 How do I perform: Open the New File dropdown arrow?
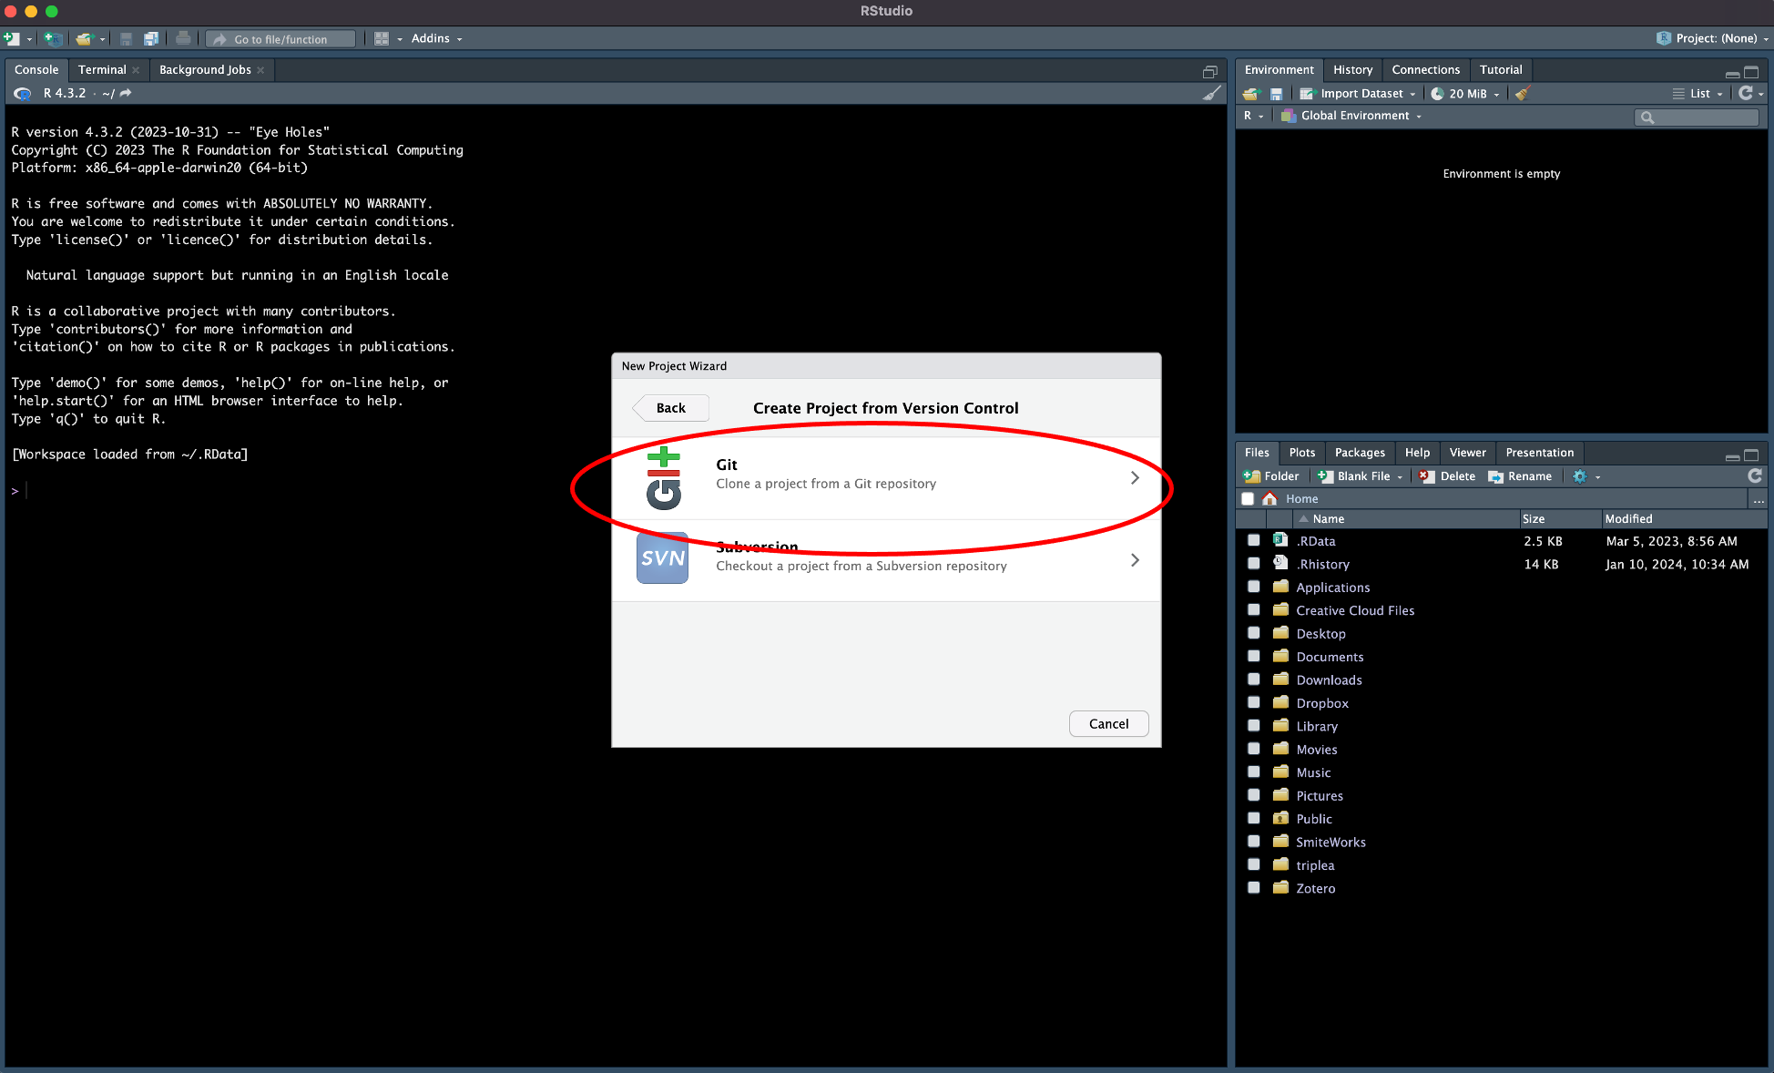pos(29,39)
